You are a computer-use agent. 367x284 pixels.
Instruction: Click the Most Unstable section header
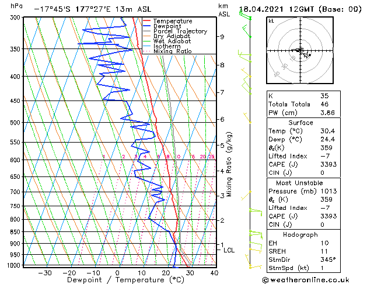click(x=299, y=183)
